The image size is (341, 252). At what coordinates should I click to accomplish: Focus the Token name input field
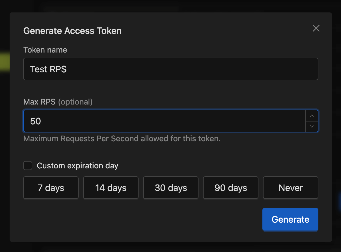170,69
